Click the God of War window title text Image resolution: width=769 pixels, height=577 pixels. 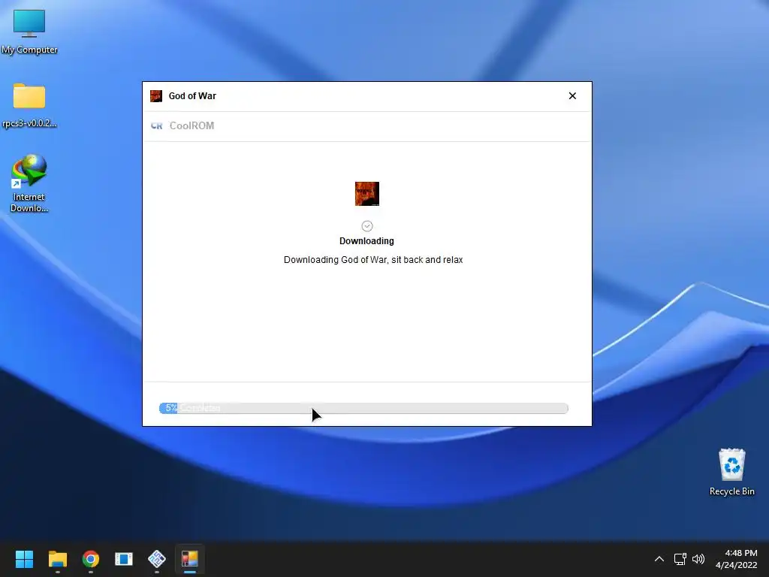click(192, 95)
